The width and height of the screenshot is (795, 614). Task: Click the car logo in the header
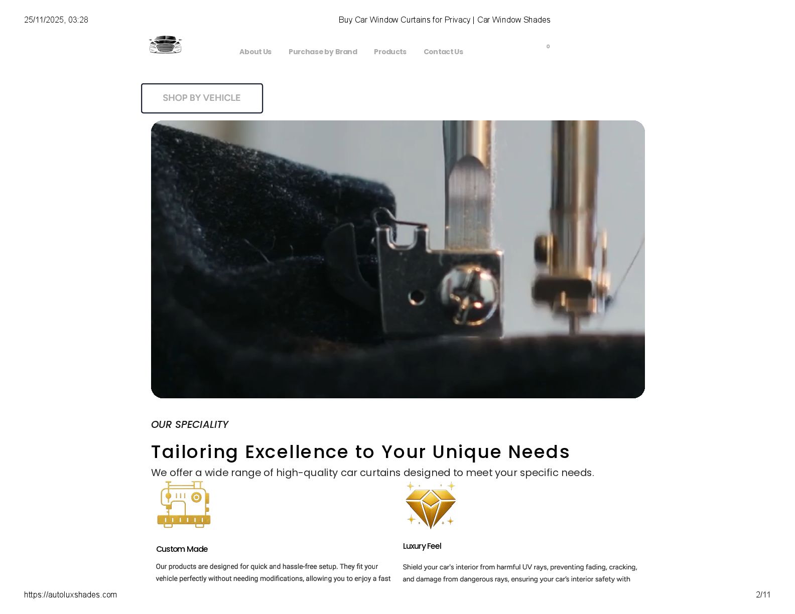coord(165,45)
